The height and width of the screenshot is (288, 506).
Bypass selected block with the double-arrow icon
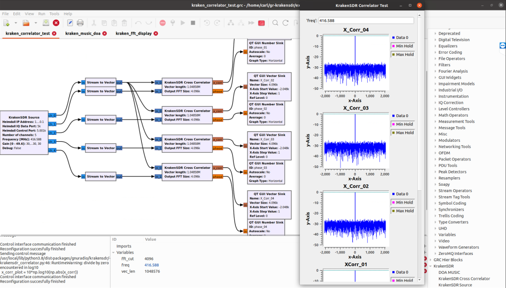tap(251, 23)
